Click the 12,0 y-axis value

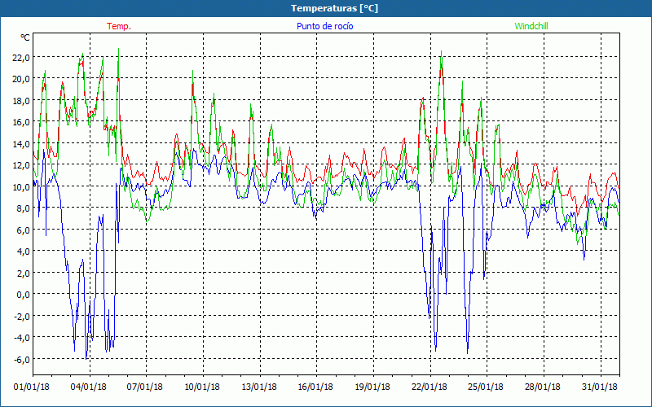click(21, 165)
